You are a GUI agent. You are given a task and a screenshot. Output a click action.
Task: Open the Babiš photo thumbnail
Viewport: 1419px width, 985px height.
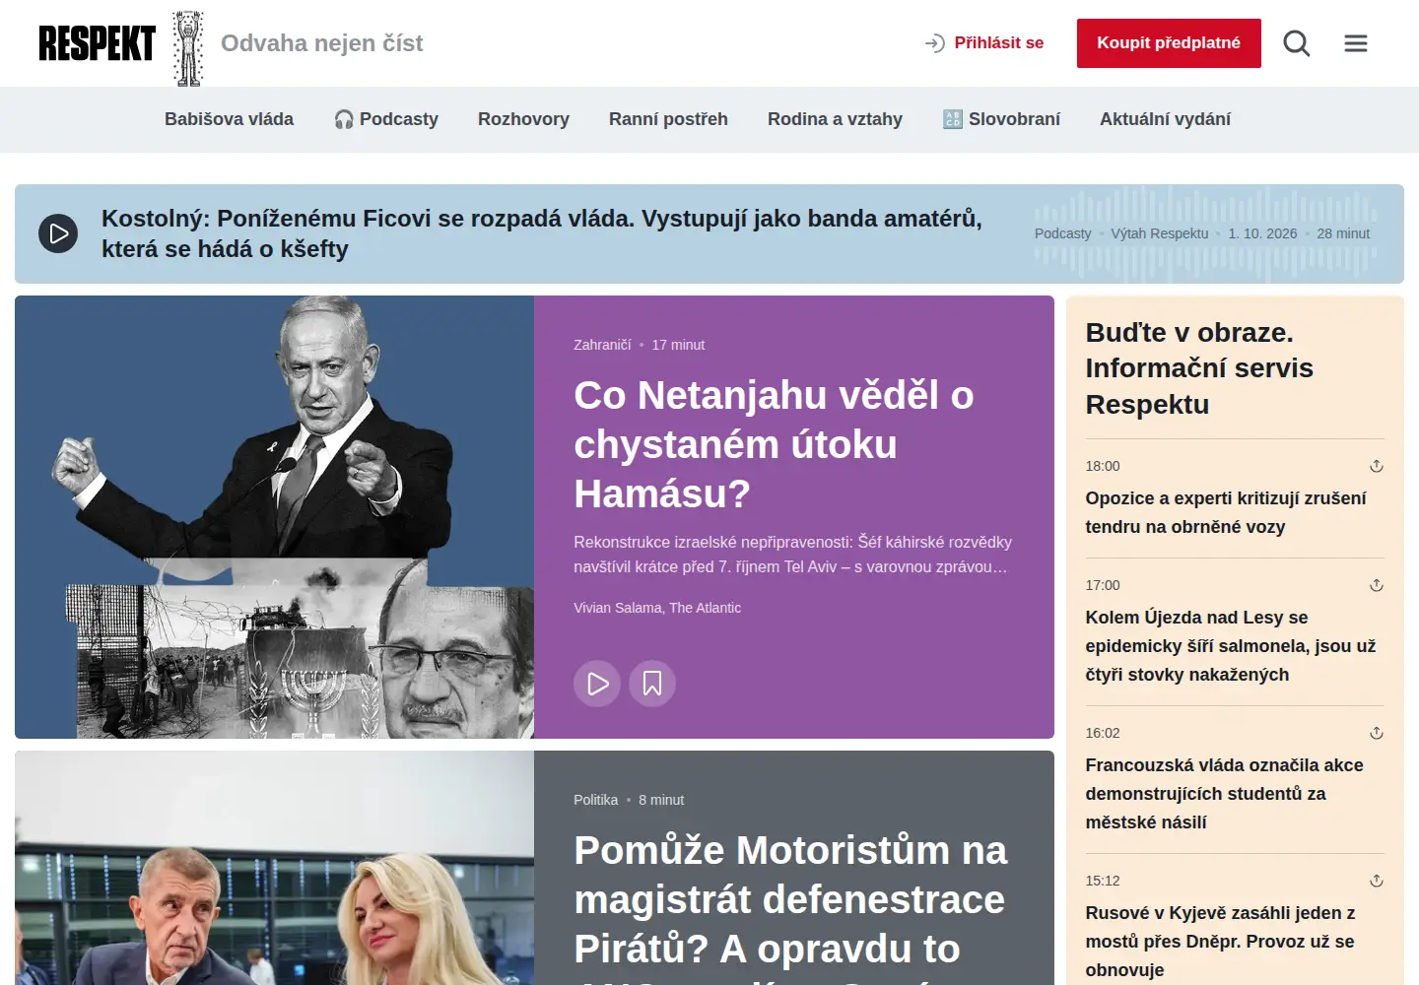pos(274,868)
